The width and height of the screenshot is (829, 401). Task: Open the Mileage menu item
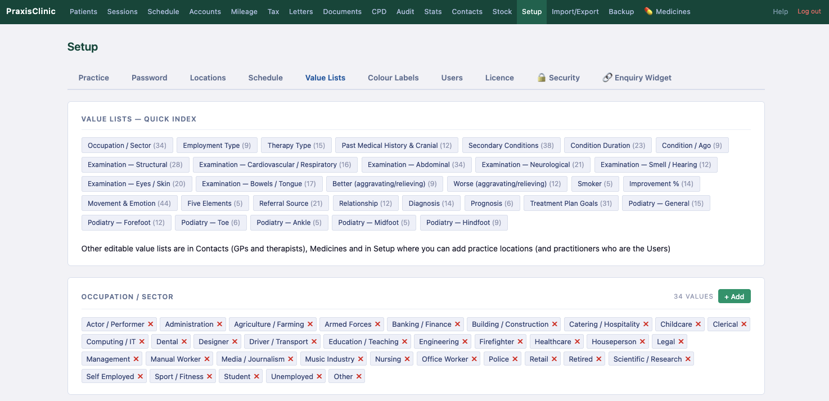[x=244, y=11]
